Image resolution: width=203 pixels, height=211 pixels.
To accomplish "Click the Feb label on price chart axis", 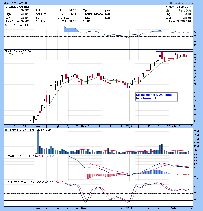I will (173, 126).
